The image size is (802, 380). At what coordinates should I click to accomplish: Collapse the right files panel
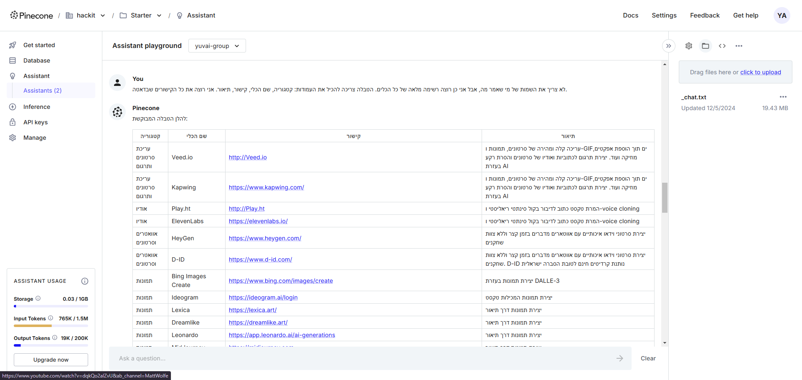[668, 46]
